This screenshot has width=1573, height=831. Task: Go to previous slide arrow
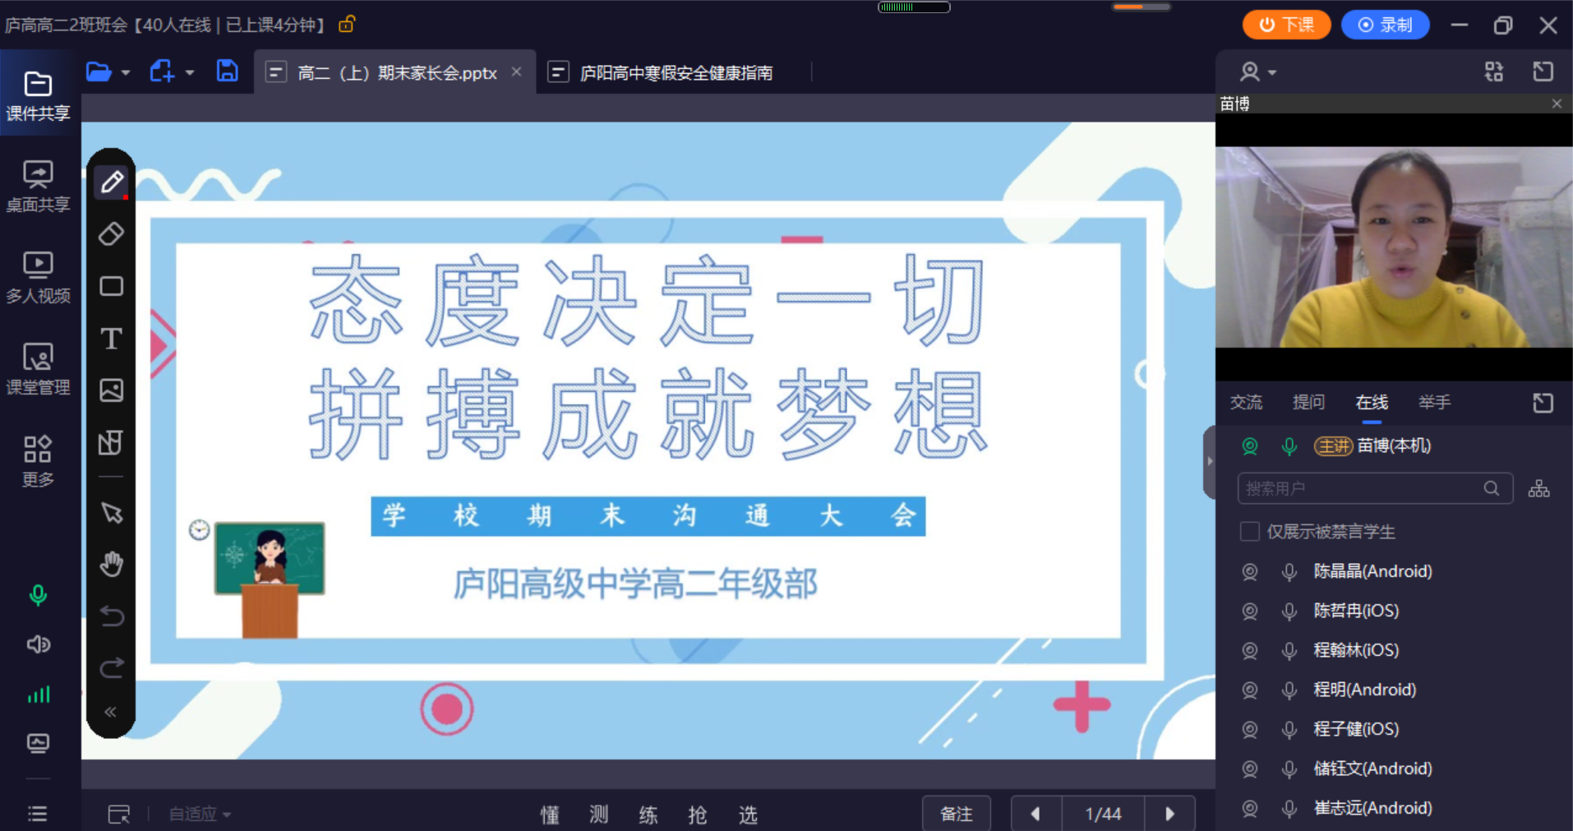click(x=1036, y=814)
